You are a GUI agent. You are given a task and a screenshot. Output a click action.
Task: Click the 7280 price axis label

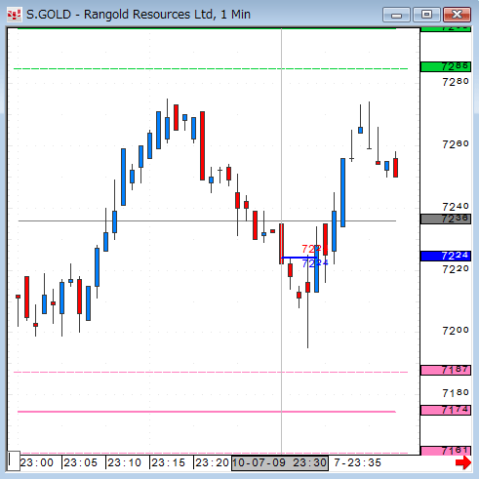tap(456, 82)
